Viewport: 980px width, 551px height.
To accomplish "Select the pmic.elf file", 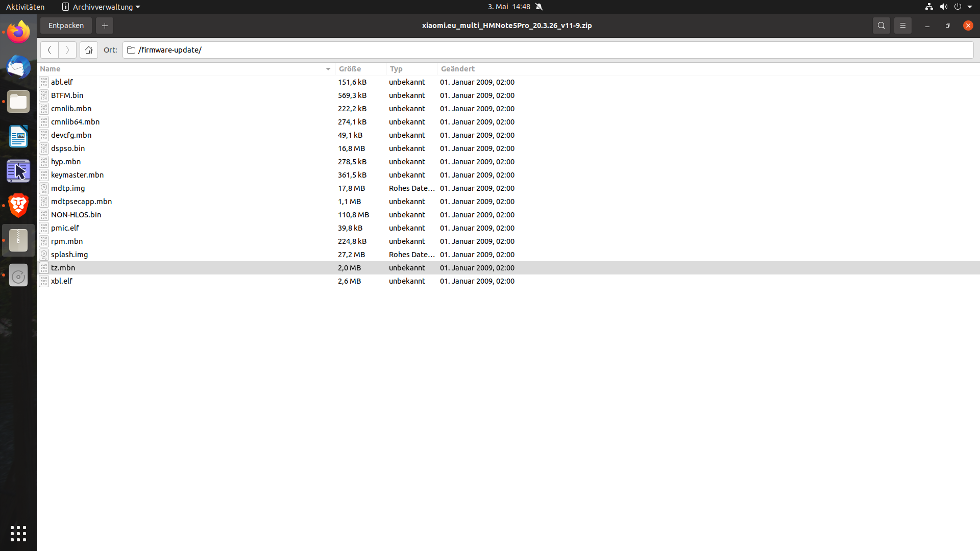I will (508, 228).
